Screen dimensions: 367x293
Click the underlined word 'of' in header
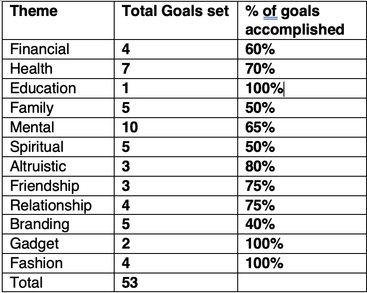click(270, 11)
